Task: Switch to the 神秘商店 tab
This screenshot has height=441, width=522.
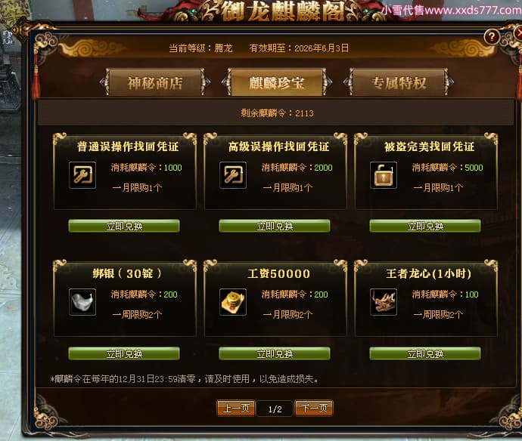Action: 155,82
